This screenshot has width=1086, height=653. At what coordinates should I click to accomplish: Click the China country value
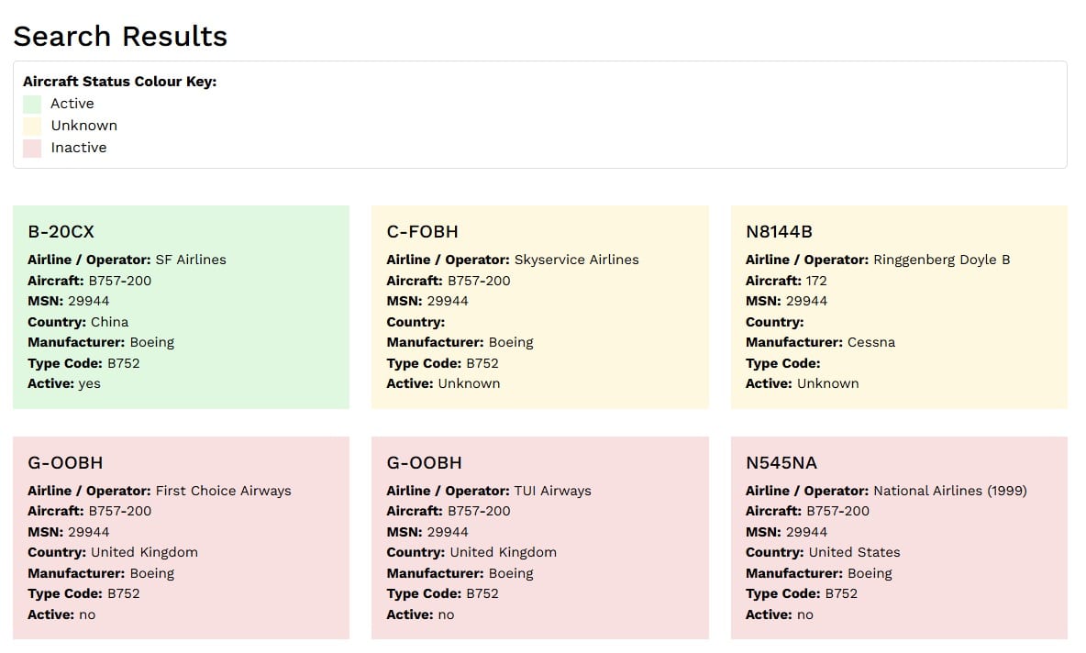109,322
